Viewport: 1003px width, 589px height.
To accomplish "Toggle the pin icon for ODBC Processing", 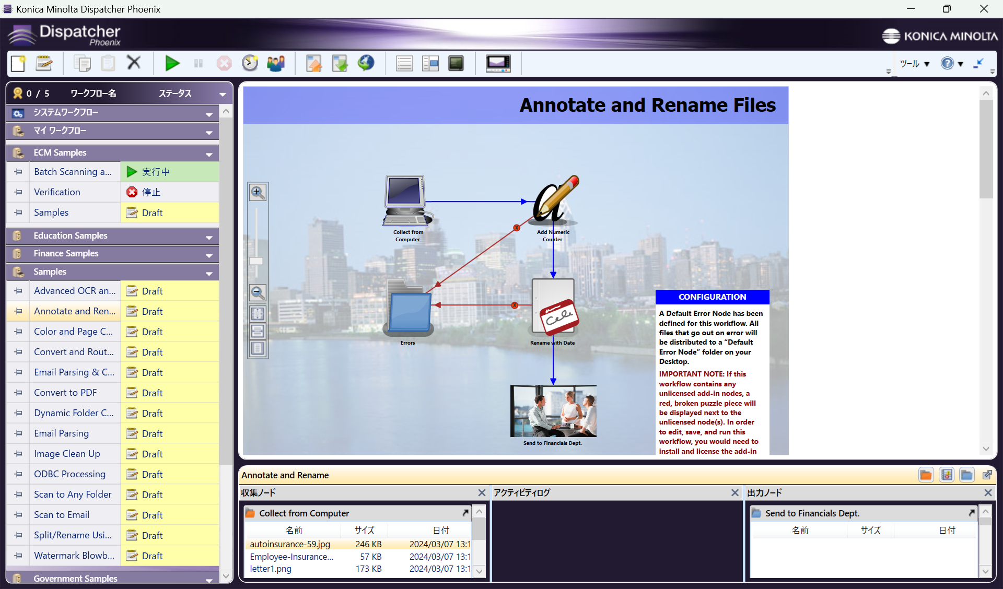I will [x=18, y=474].
